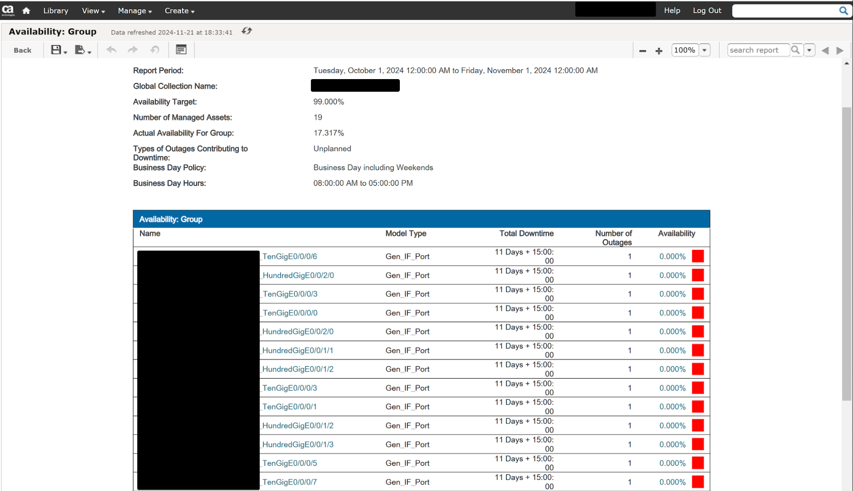Screen dimensions: 853x491
Task: Expand the 100% zoom level dropdown
Action: pyautogui.click(x=705, y=50)
